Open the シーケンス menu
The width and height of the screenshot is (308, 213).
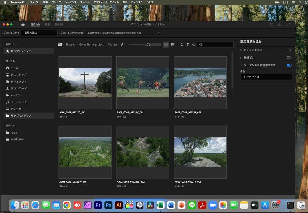[x=71, y=2]
